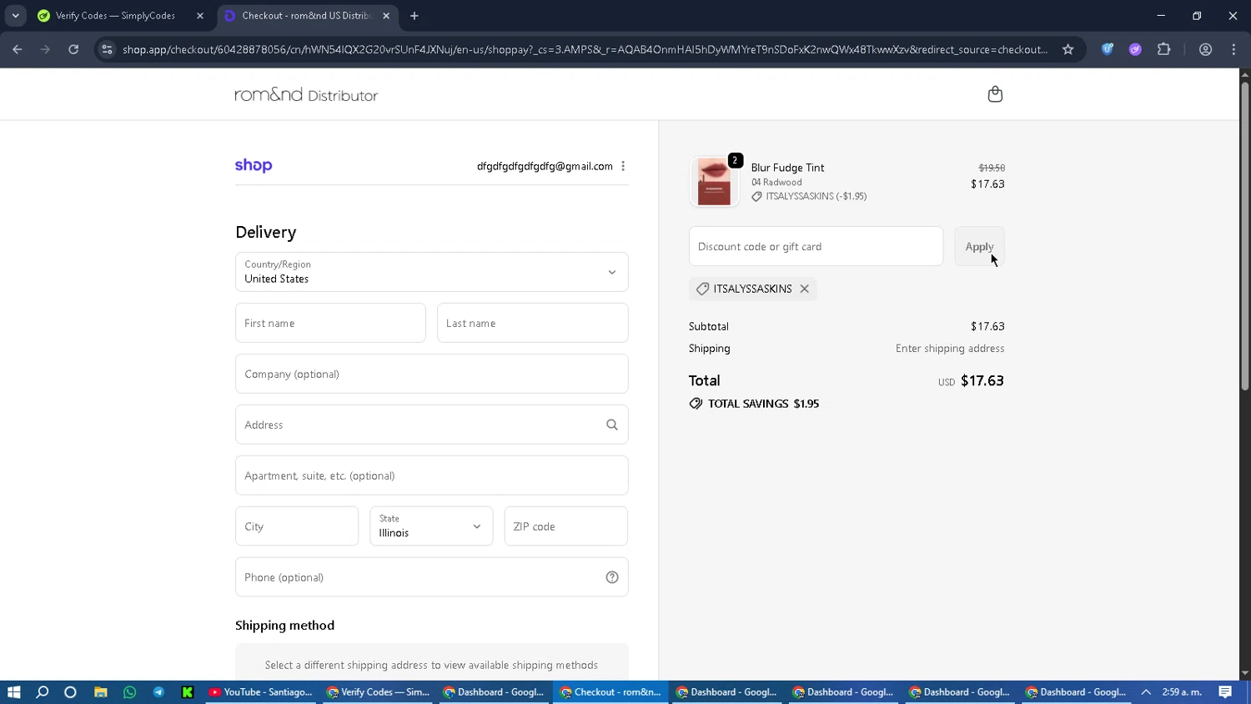Open Telegram from the taskbar
The width and height of the screenshot is (1251, 704).
(x=158, y=691)
